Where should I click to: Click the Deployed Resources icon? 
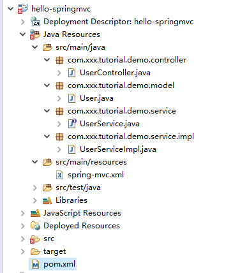(35, 226)
